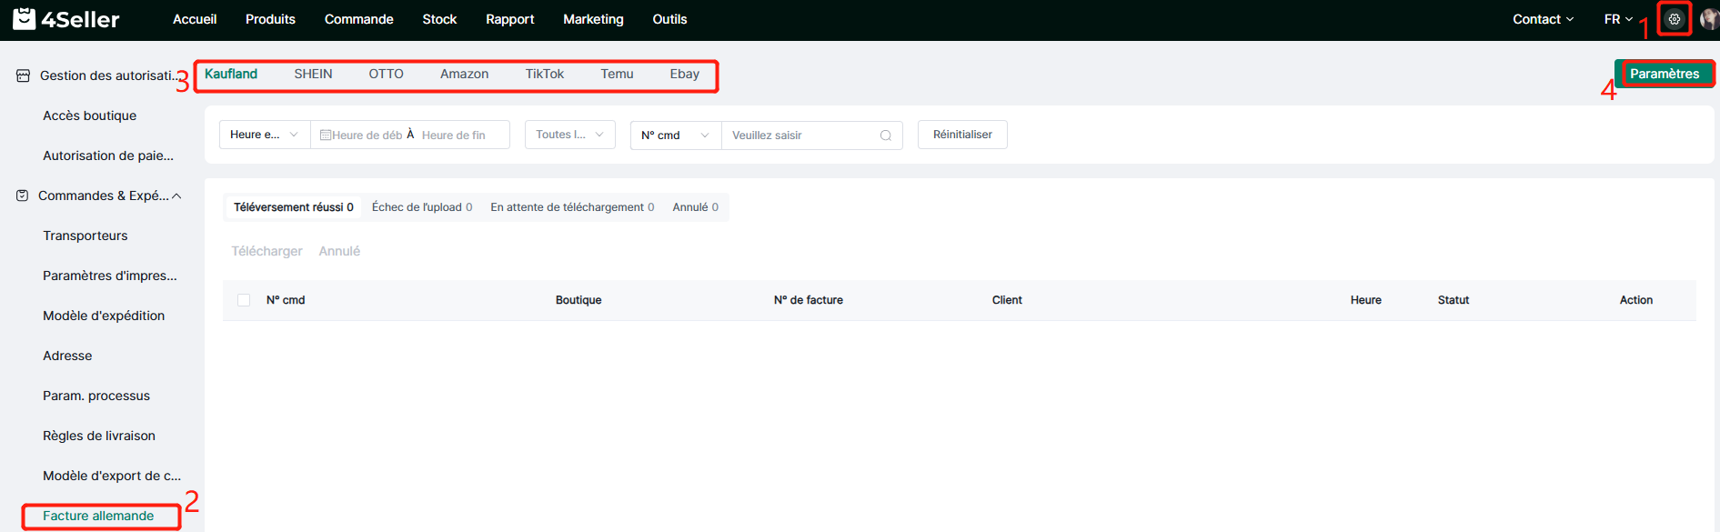The width and height of the screenshot is (1720, 532).
Task: Click the calendar icon in date range
Action: click(x=326, y=136)
